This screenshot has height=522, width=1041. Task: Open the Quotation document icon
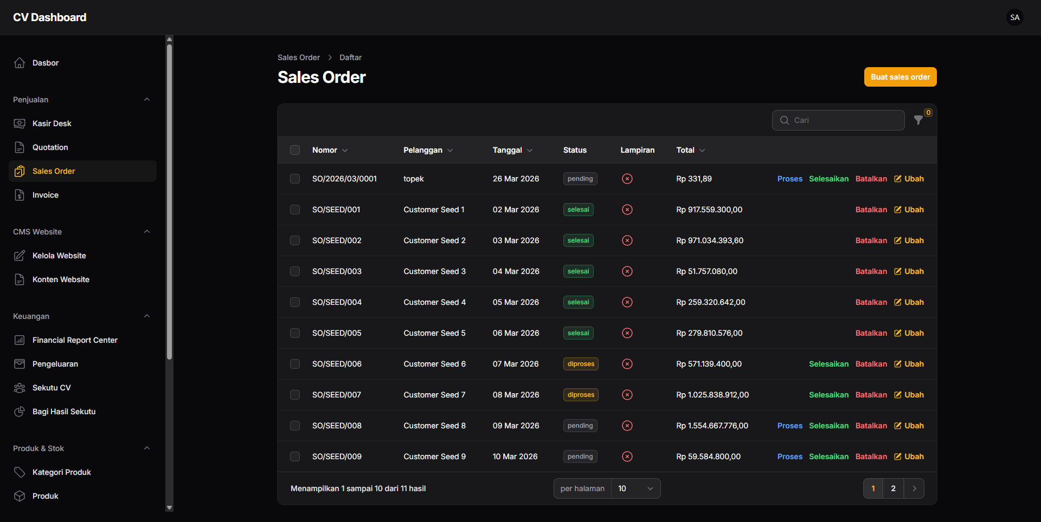(20, 147)
